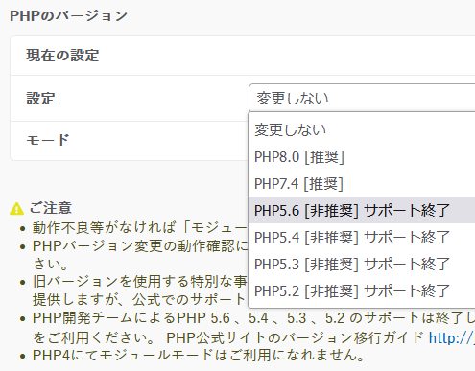Click the PHPのバージョン heading

coord(68,15)
